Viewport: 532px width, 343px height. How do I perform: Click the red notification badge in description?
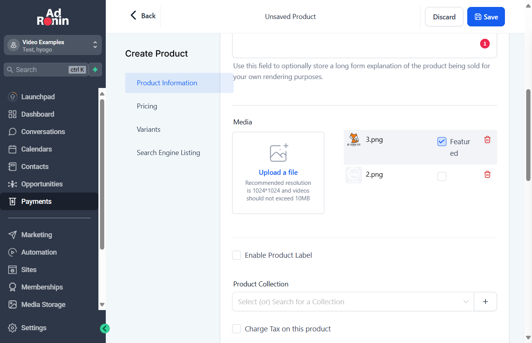485,44
